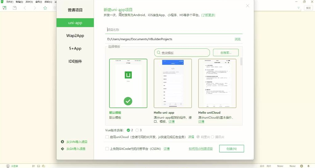This screenshot has height=168, width=315.
Task: Click the 预览 preview button in main toolbar
Action: pyautogui.click(x=309, y=8)
